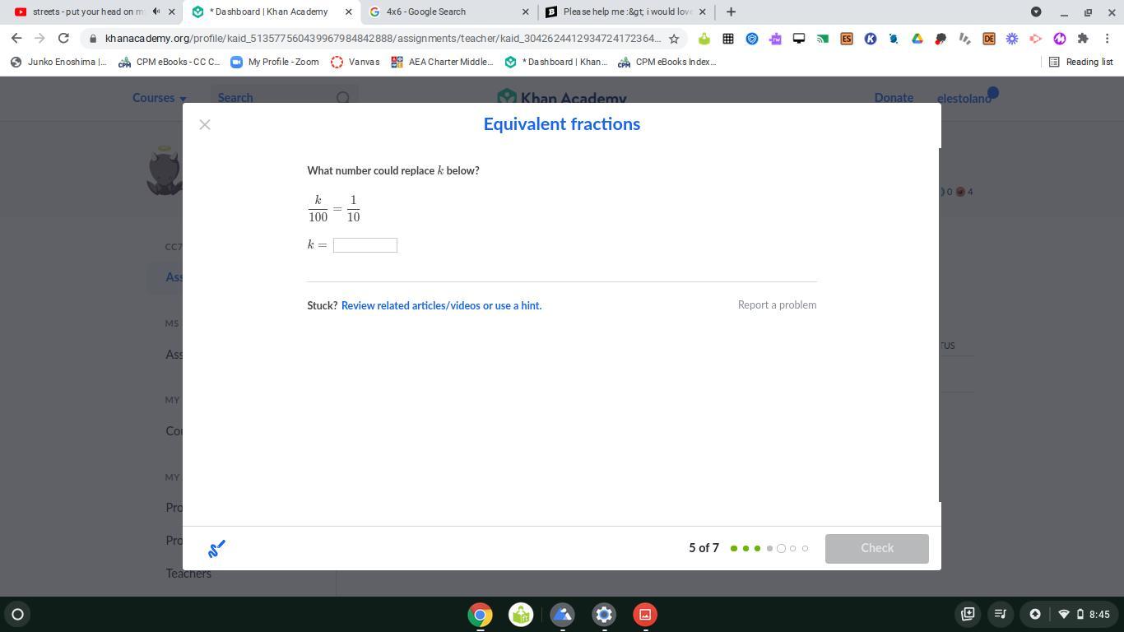Expand the Courses dropdown on Khan Academy
The image size is (1124, 632).
coord(160,98)
